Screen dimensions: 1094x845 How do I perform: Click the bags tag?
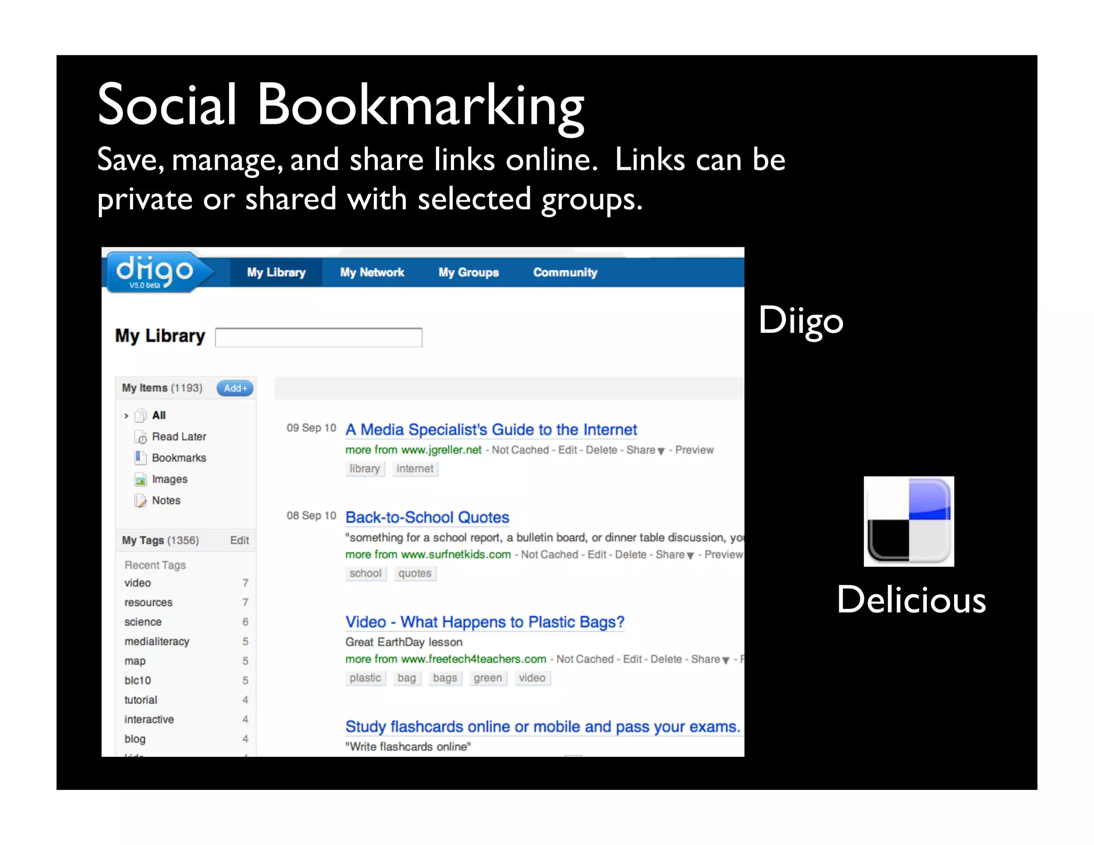pyautogui.click(x=445, y=678)
